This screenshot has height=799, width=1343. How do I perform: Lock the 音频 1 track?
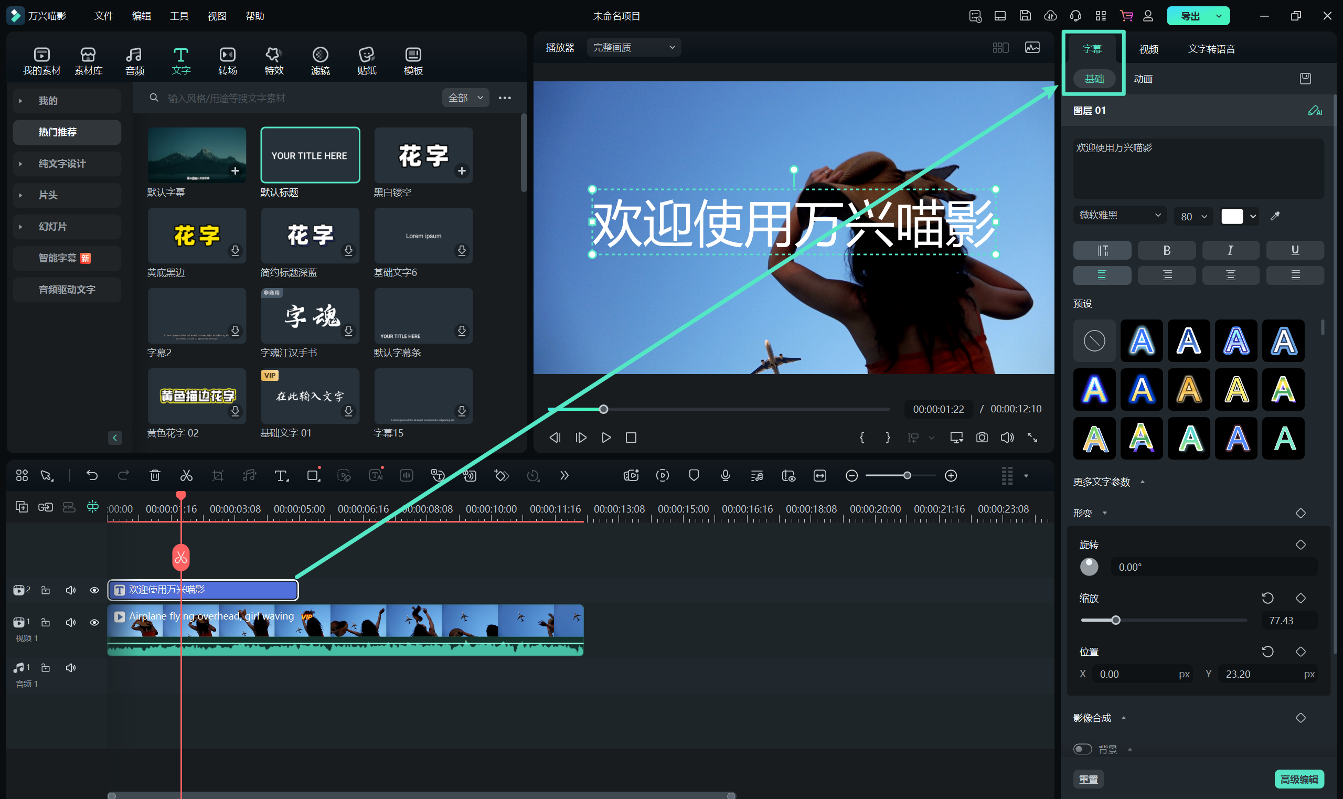pyautogui.click(x=46, y=668)
